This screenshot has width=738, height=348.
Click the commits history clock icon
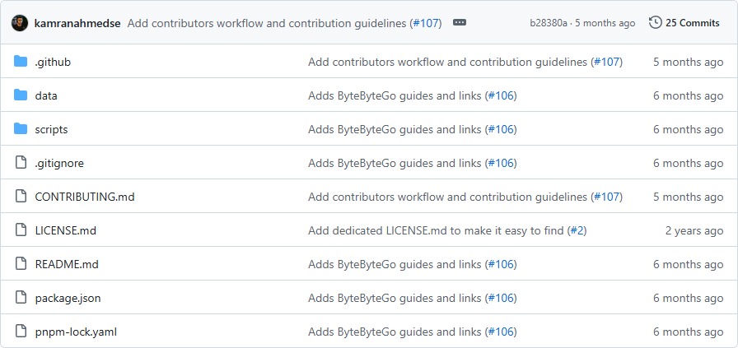[655, 23]
